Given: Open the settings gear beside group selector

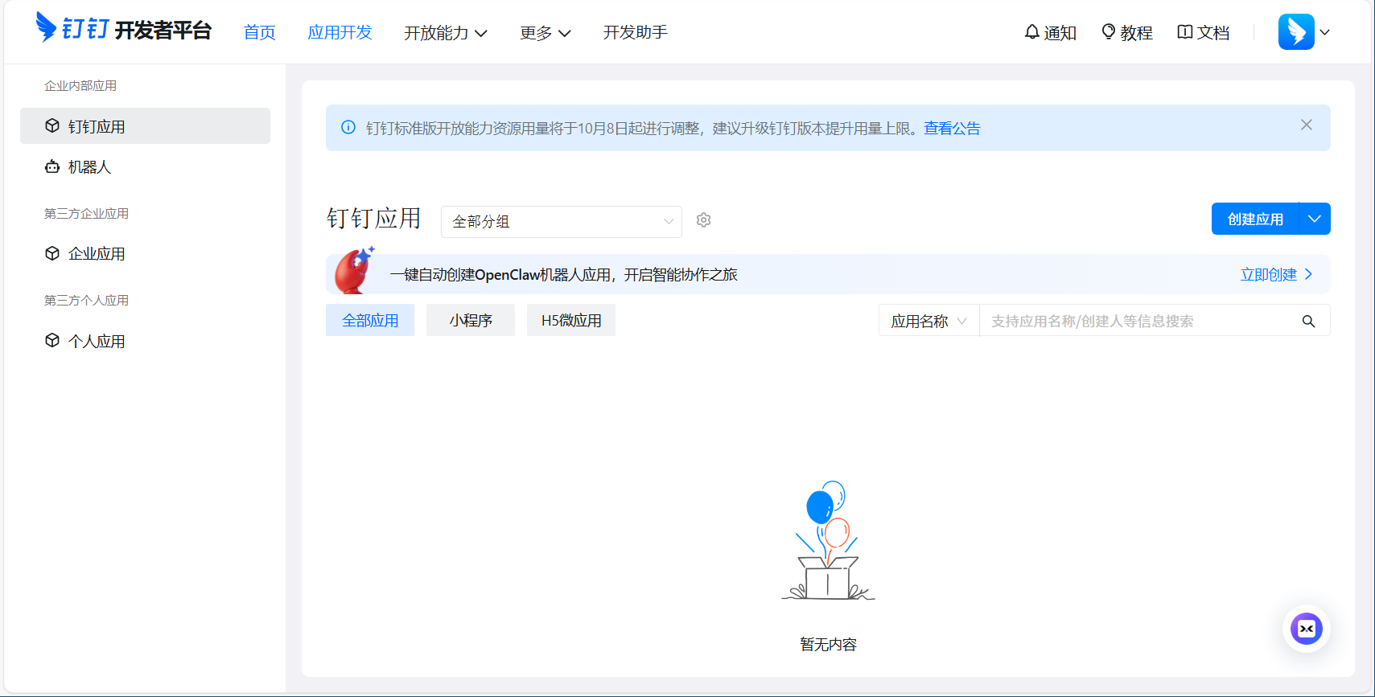Looking at the screenshot, I should coord(703,220).
